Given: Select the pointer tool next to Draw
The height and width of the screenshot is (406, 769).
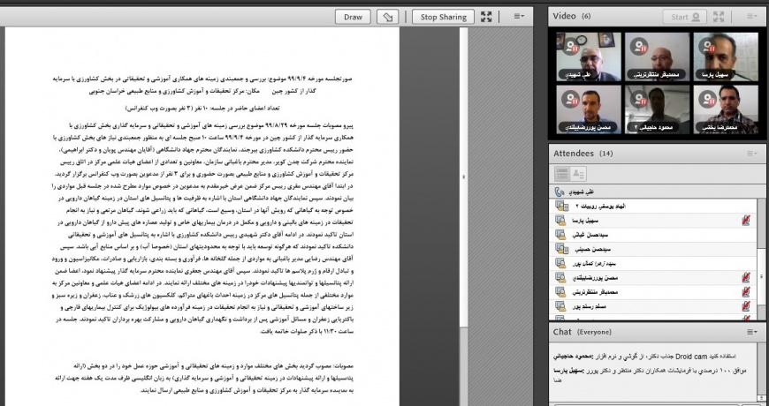Looking at the screenshot, I should click(x=387, y=17).
